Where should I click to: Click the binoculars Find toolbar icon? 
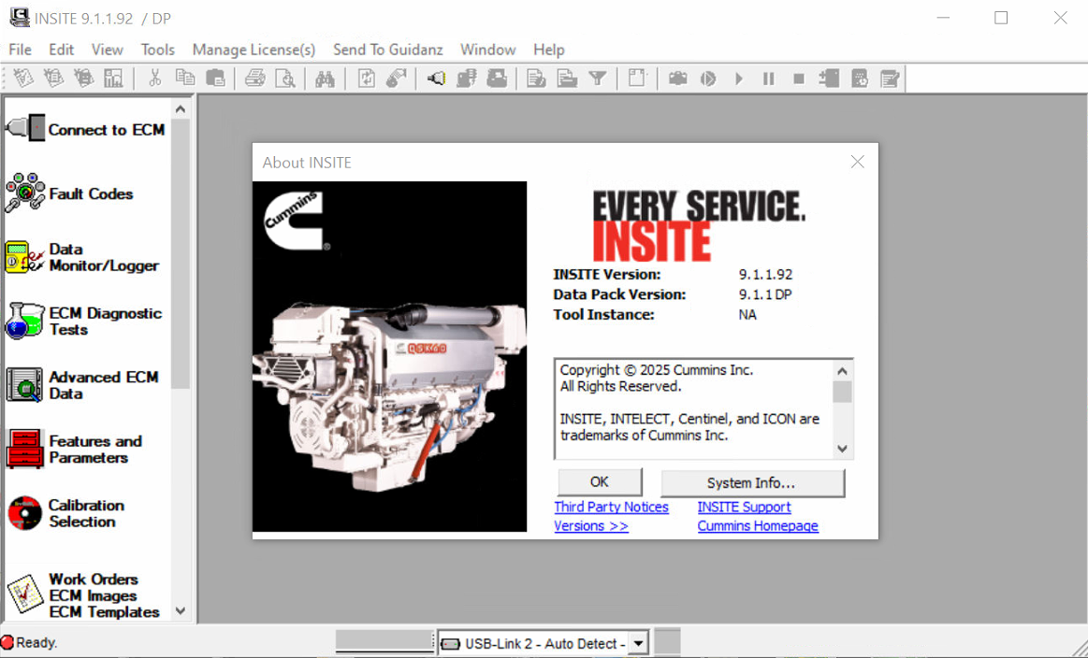(x=325, y=79)
